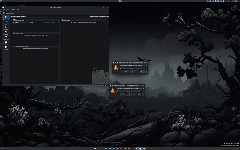The width and height of the screenshot is (240, 150).
Task: Click the warning triangle in thephatle@proton.me dialog
Action: point(113,90)
